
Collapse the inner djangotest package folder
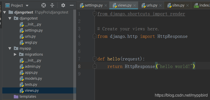(x=10, y=18)
